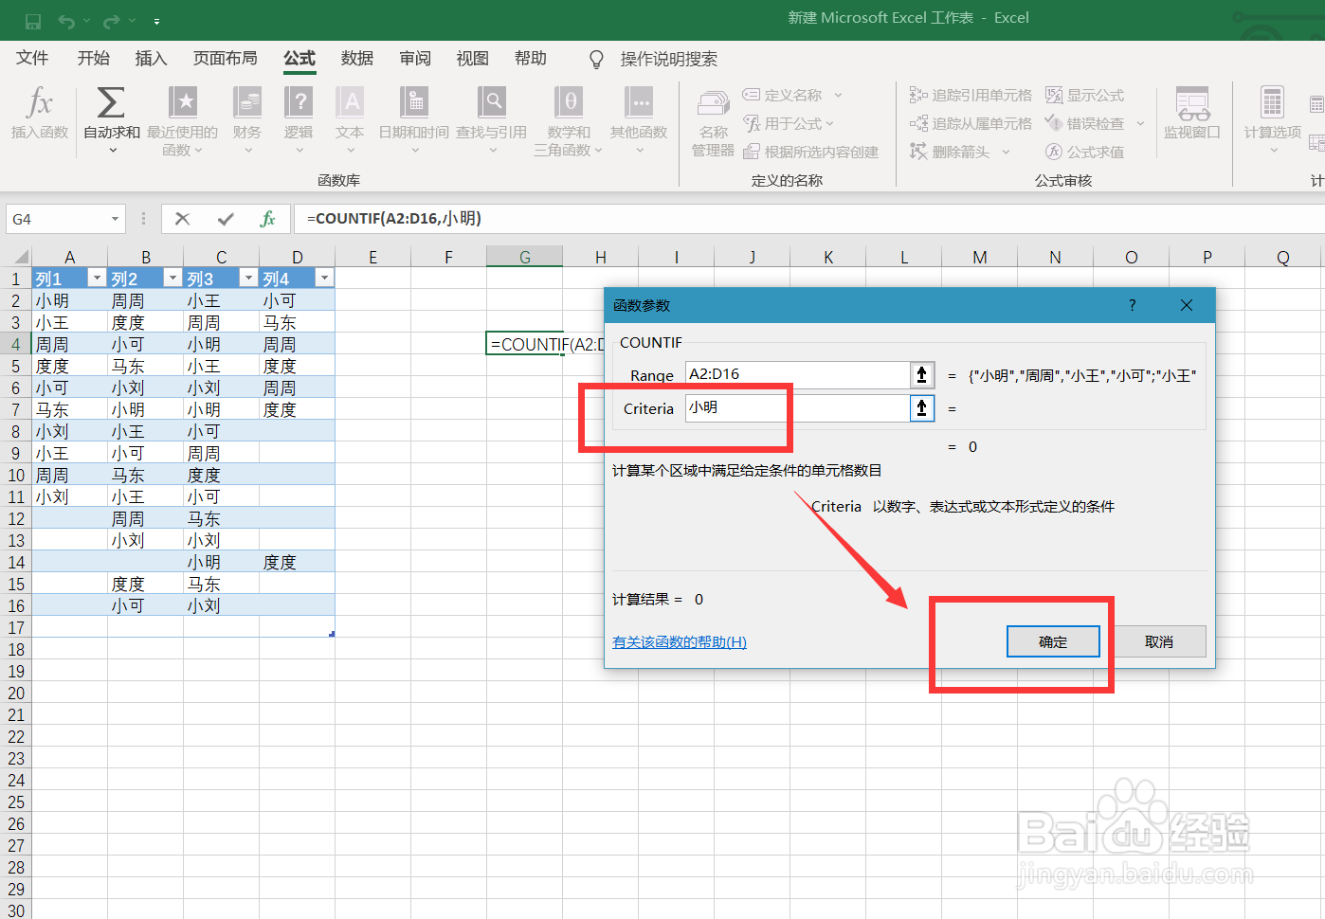Click the Range input field
Image resolution: width=1325 pixels, height=919 pixels.
click(796, 374)
